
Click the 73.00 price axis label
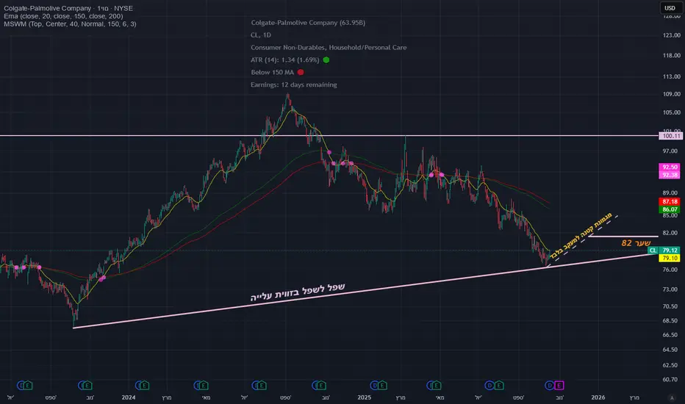[x=670, y=289]
